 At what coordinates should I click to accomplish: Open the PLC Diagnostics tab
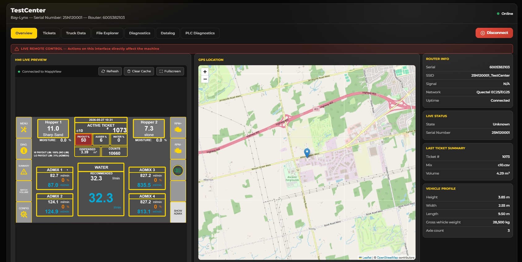coord(200,33)
